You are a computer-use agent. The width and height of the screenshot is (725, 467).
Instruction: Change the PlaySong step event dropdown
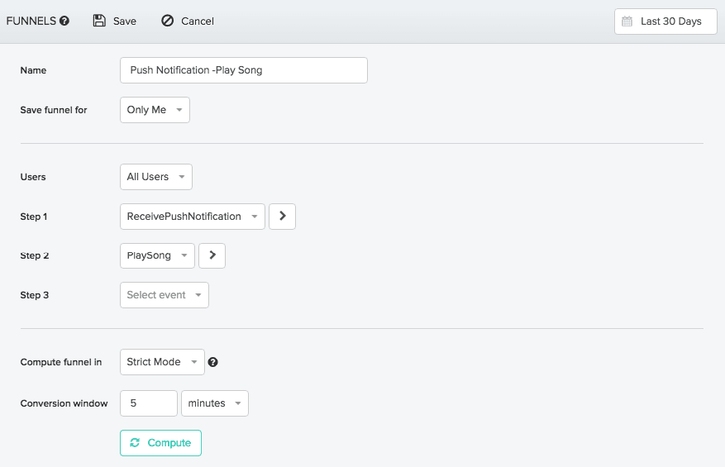(157, 255)
